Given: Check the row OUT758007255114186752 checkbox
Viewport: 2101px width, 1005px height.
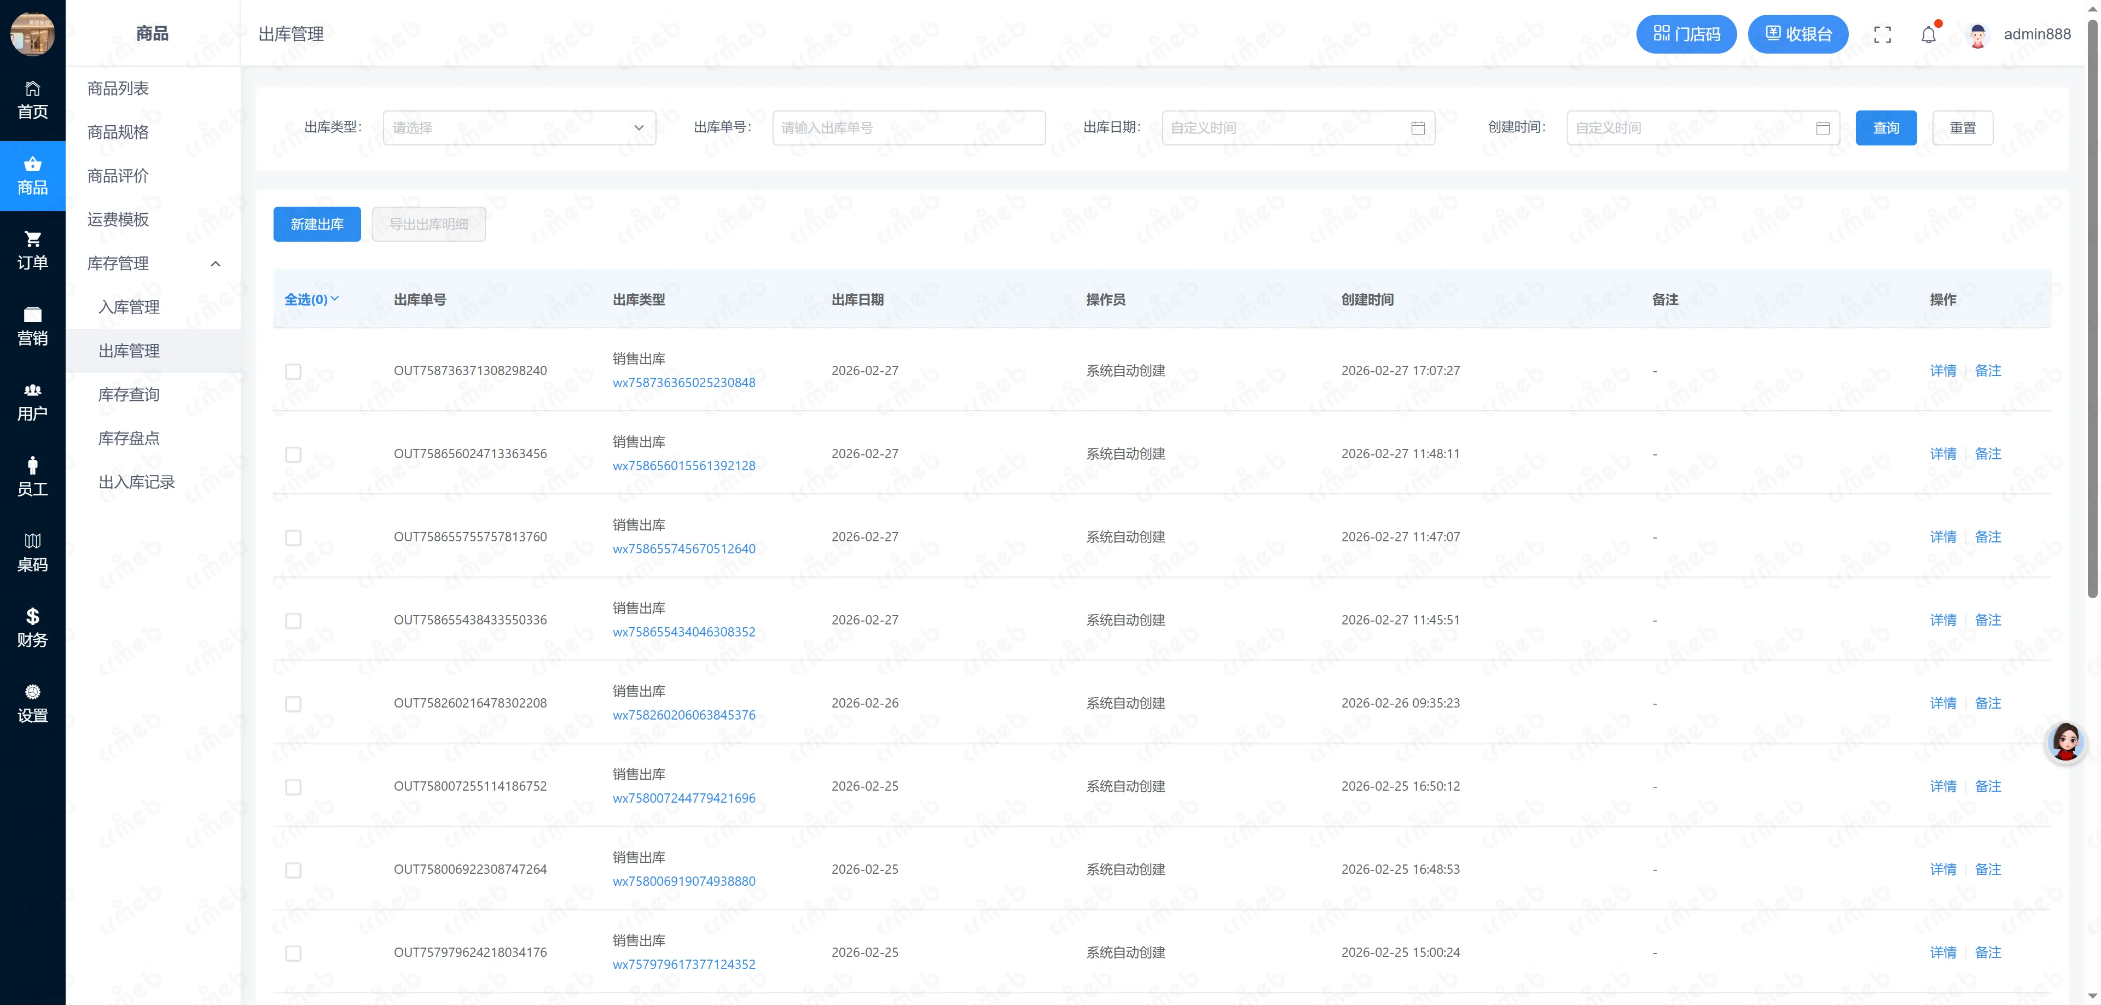Looking at the screenshot, I should [293, 787].
